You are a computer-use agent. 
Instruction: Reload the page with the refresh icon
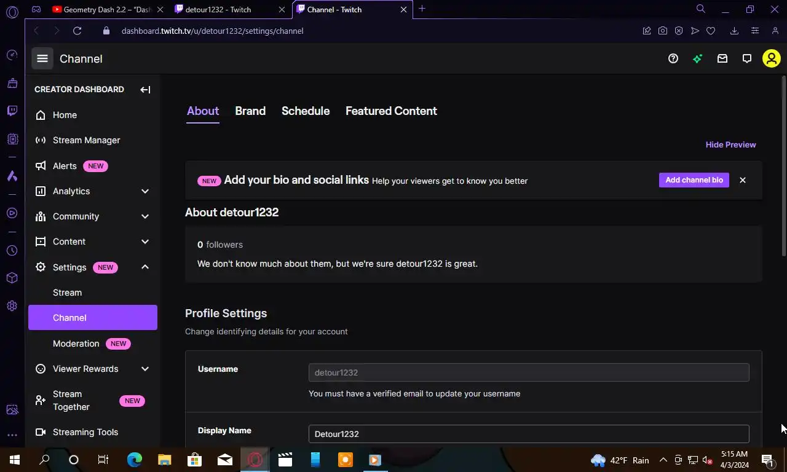pyautogui.click(x=77, y=31)
